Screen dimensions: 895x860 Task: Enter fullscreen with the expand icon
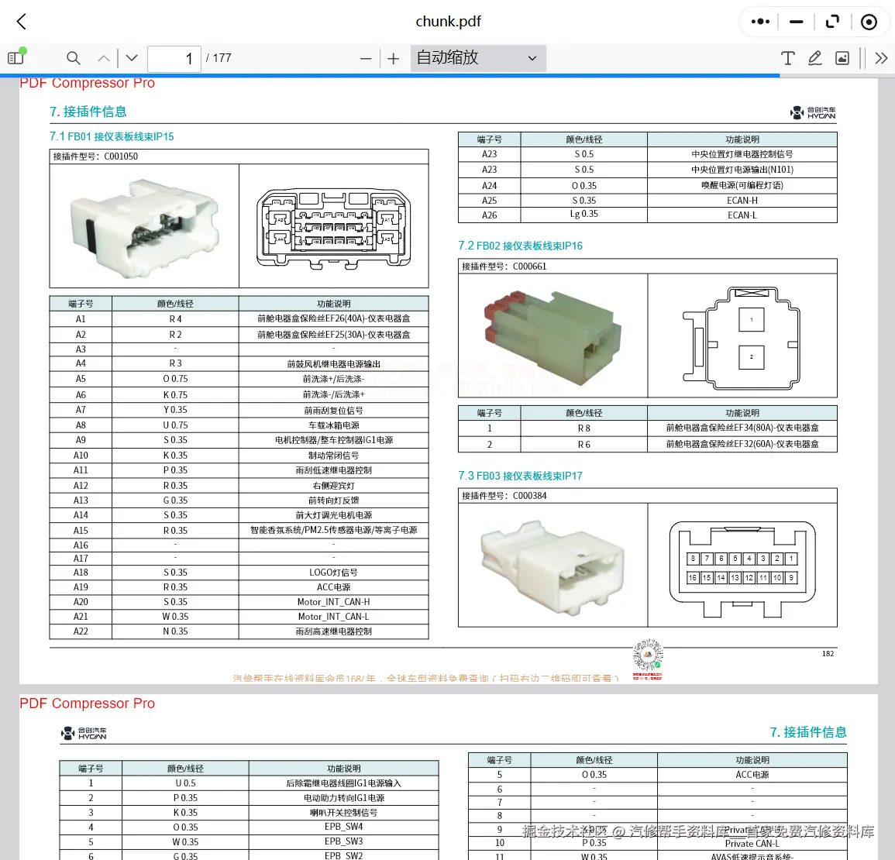832,22
